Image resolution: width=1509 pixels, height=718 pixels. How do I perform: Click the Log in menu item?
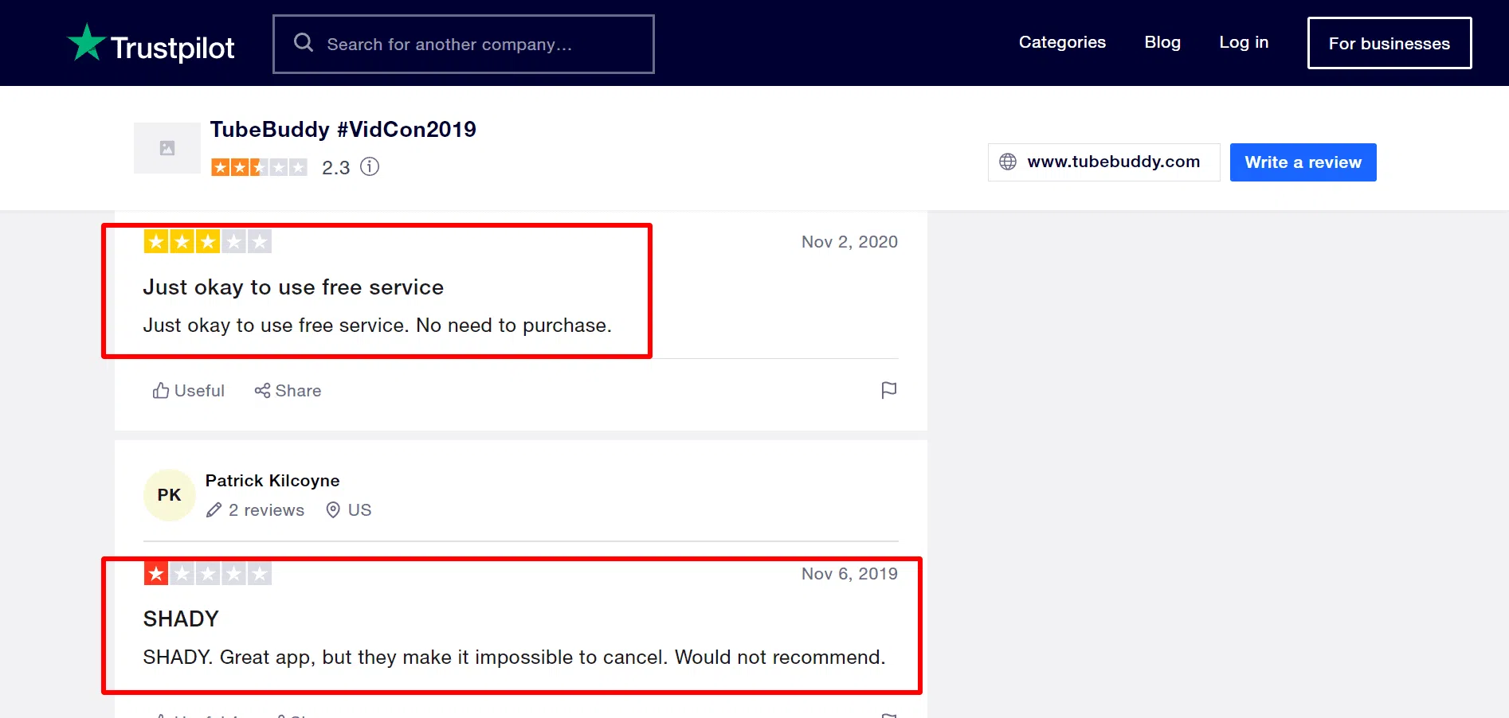click(1244, 42)
